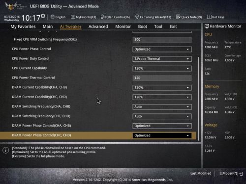Open the Main tab
Viewport: 246px width, 184px height.
[x=48, y=26]
